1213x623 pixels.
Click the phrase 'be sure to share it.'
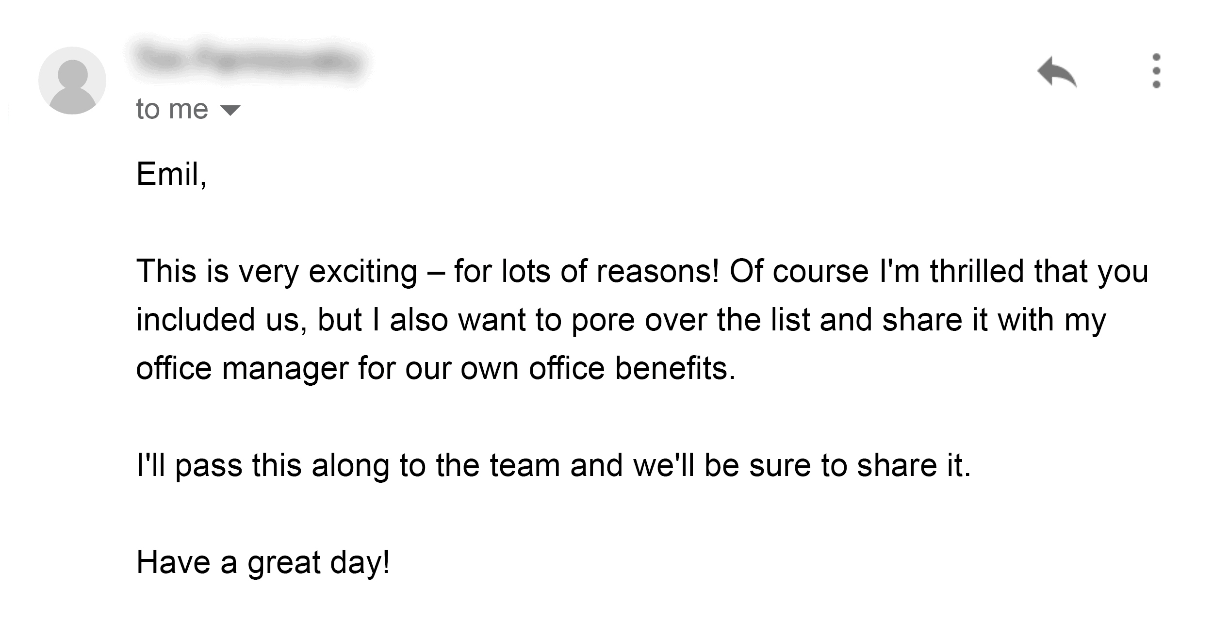pos(837,465)
